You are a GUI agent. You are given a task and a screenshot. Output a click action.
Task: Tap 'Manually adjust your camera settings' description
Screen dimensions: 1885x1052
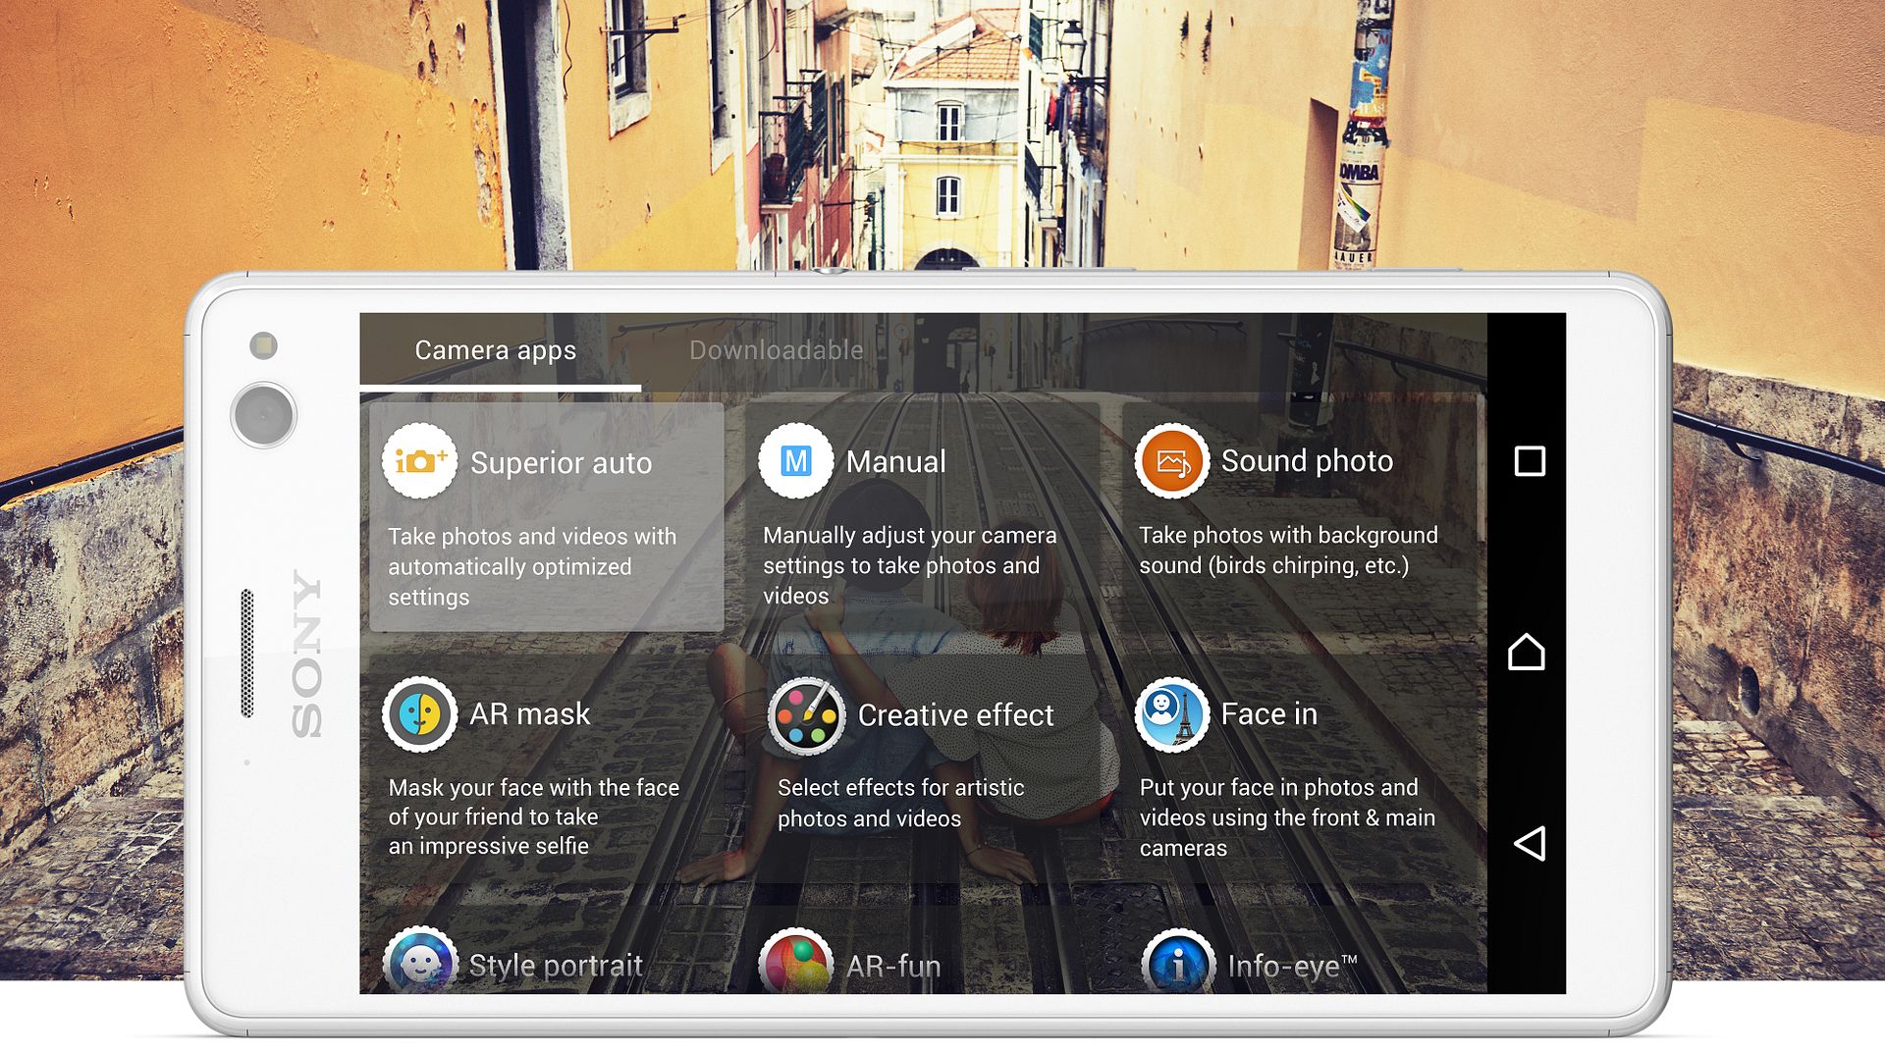pos(909,565)
